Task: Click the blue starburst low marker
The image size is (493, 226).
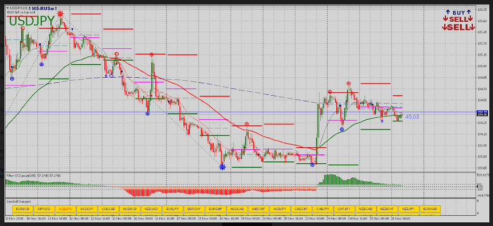Action: (x=222, y=167)
